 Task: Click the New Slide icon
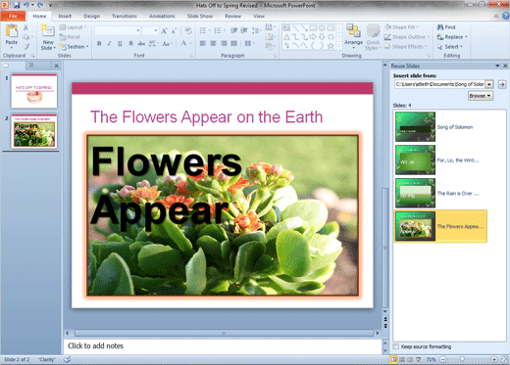click(48, 31)
